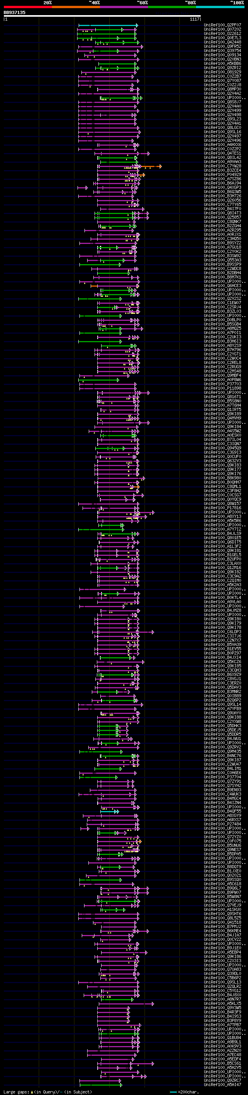Open hit UniRef100_C0F075
Screen dimensions: 248x1095
tap(222, 841)
